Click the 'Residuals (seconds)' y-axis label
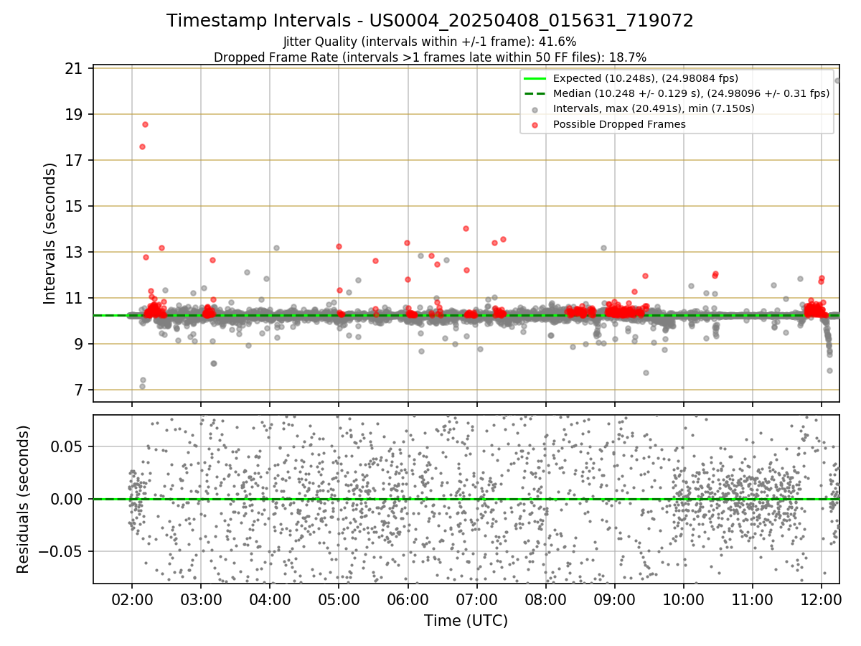Image resolution: width=861 pixels, height=646 pixels. (24, 499)
